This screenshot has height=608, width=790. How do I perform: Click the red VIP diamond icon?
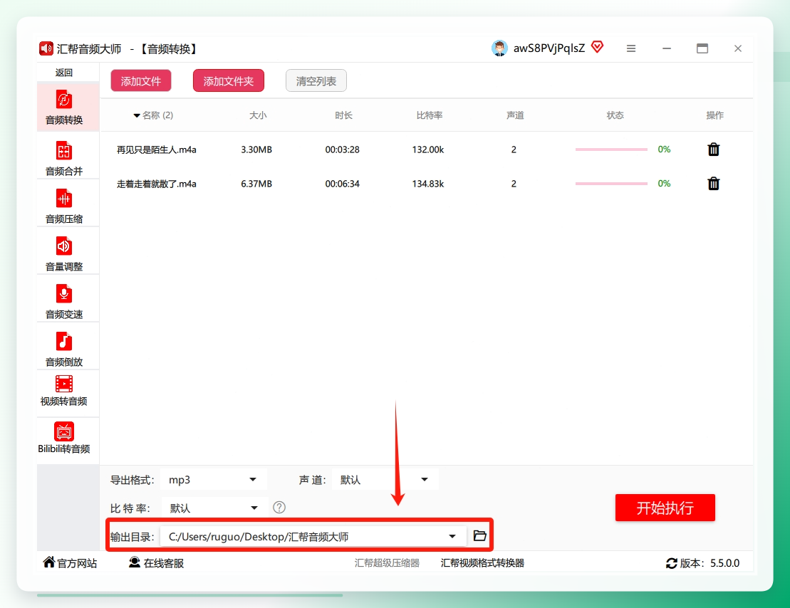[x=597, y=48]
